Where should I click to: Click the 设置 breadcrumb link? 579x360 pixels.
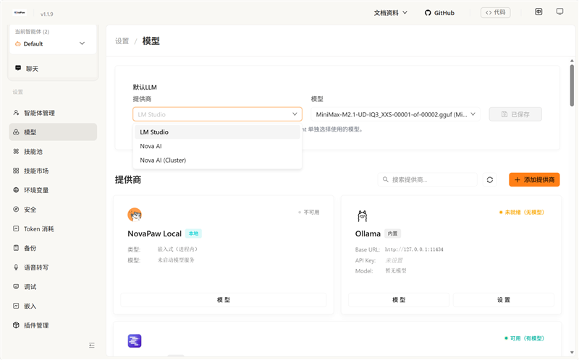[122, 41]
